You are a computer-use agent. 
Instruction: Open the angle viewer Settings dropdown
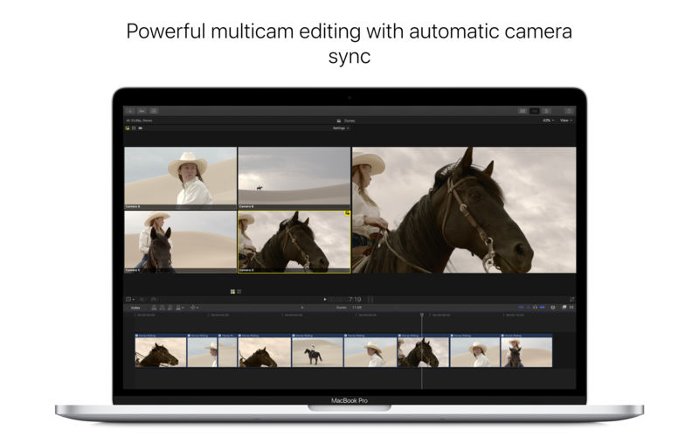coord(341,128)
